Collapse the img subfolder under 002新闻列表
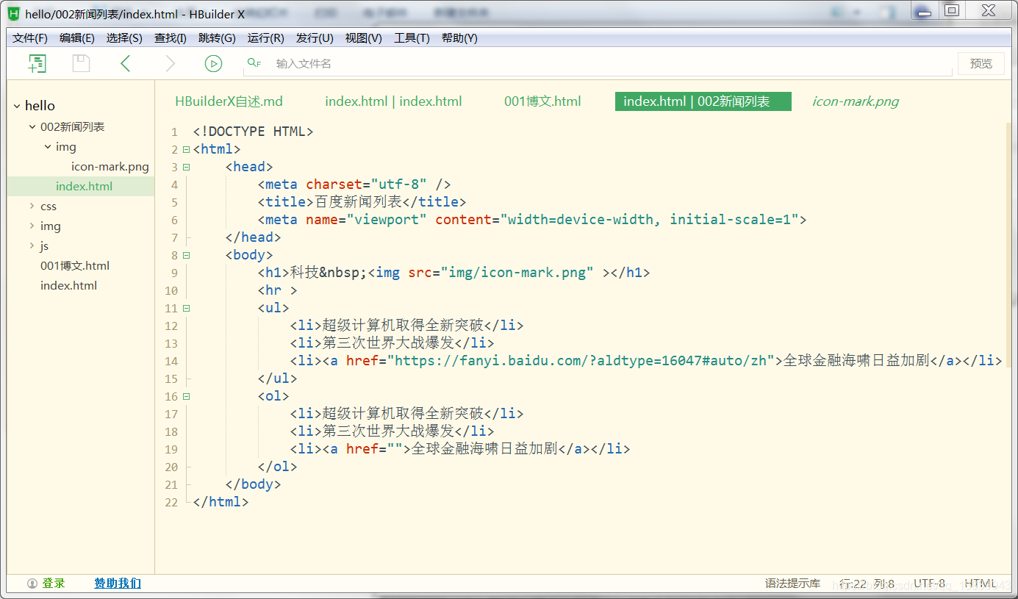The height and width of the screenshot is (599, 1018). 48,147
